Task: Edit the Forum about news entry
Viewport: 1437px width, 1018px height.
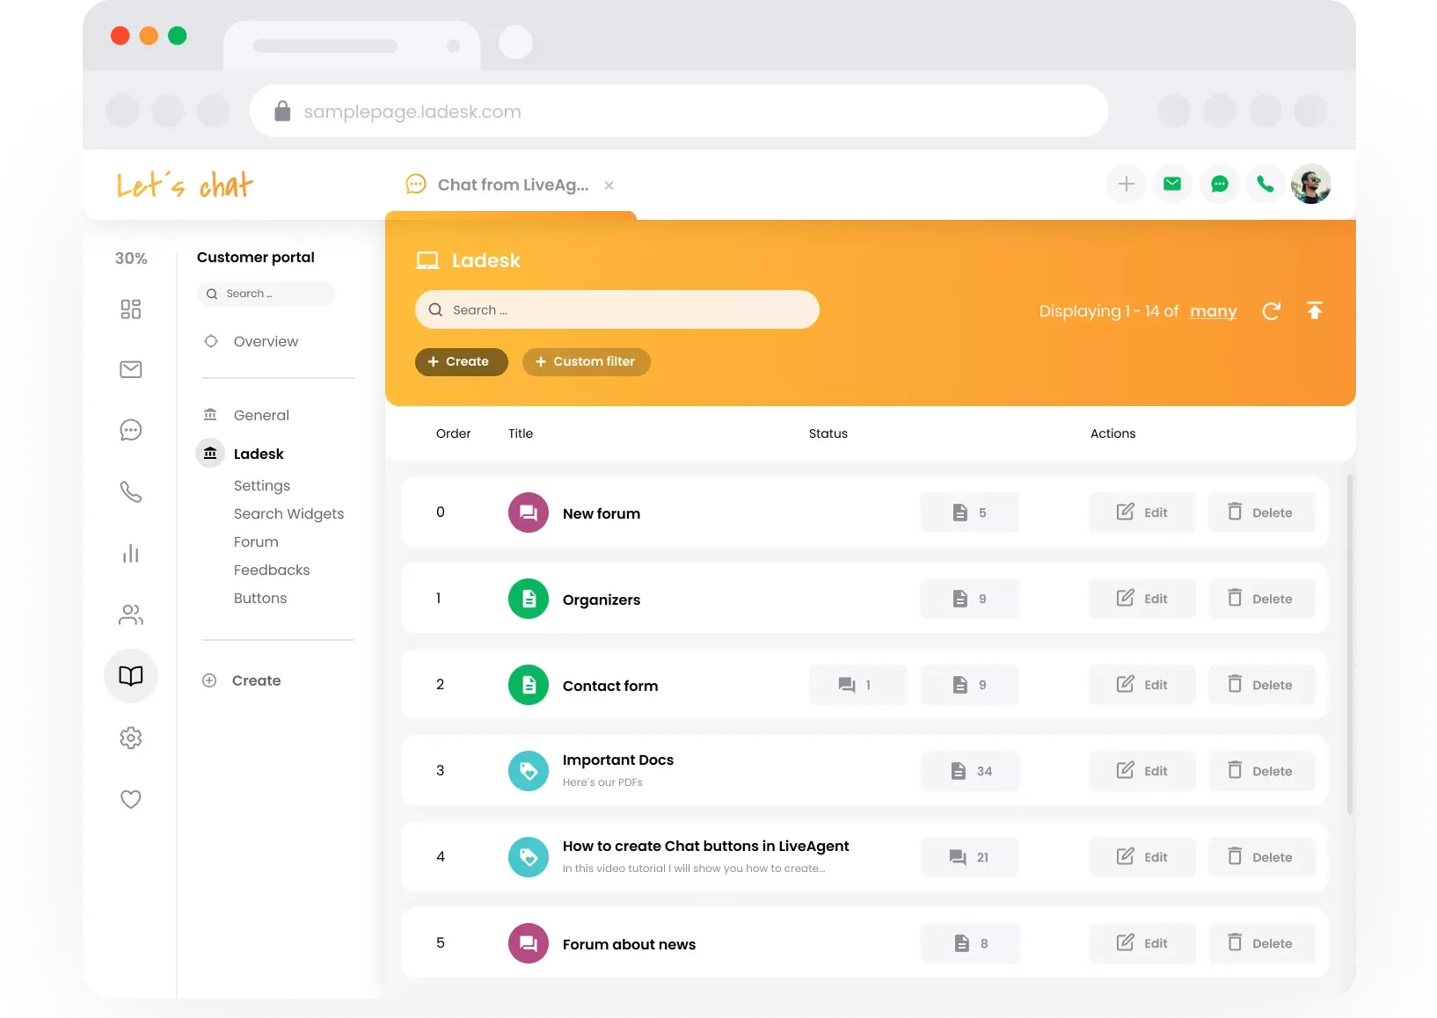Action: 1142,943
